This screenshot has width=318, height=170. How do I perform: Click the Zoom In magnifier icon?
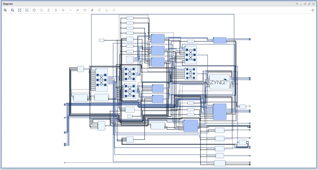click(x=5, y=10)
